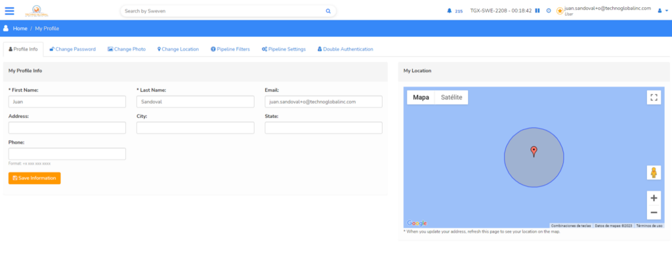Open the user account dropdown menu
The height and width of the screenshot is (253, 672).
coord(663,10)
